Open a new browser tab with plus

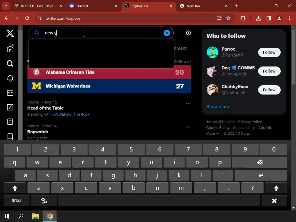pyautogui.click(x=236, y=6)
